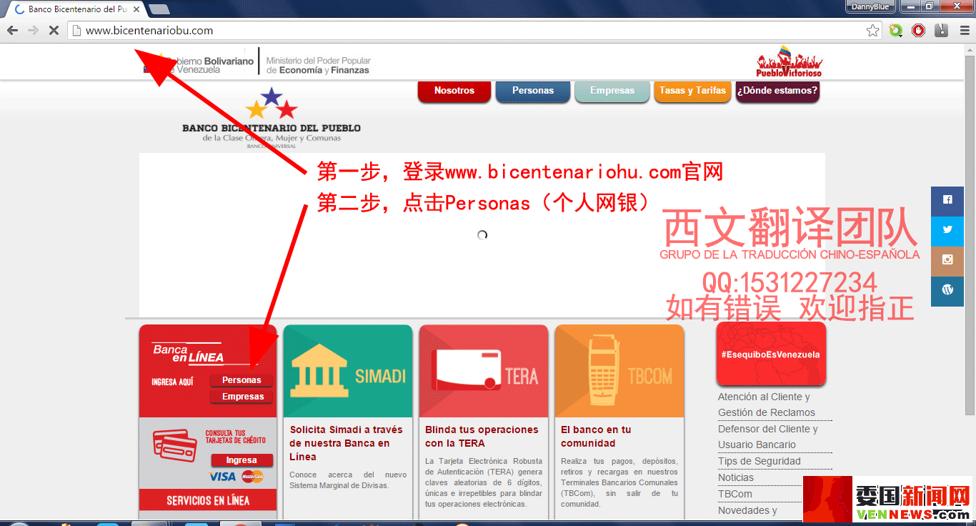Click the browser forward arrow
Viewport: 976px width, 526px height.
[x=33, y=31]
